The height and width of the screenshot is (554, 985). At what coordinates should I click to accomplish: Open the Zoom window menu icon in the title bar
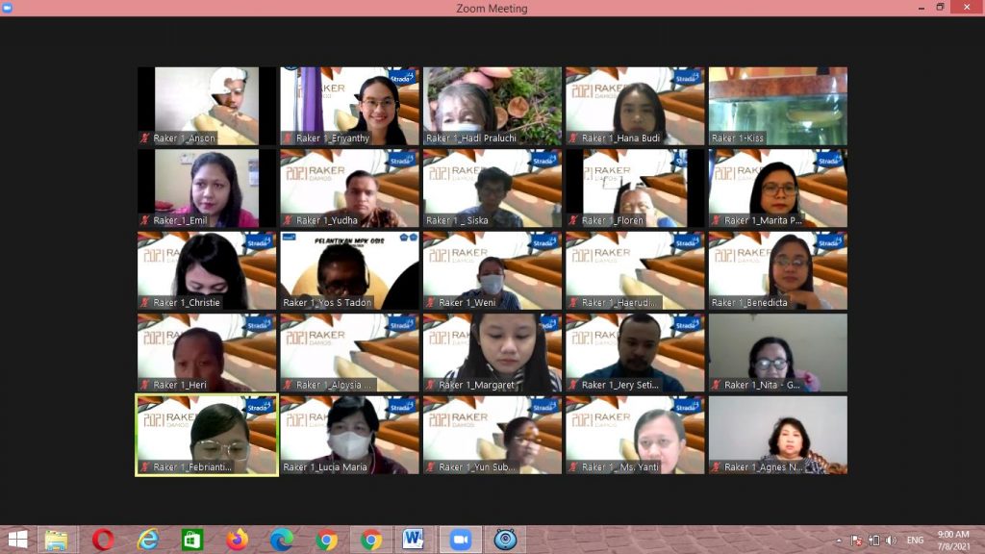8,8
